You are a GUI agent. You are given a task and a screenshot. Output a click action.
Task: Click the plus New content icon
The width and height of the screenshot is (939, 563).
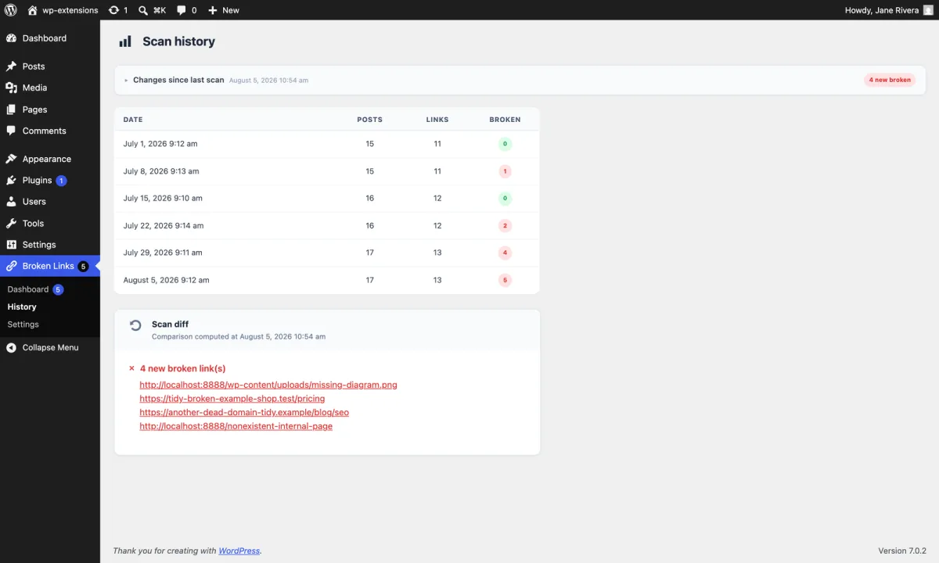pos(212,10)
